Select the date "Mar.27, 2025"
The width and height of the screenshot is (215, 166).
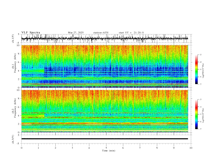click(76, 33)
